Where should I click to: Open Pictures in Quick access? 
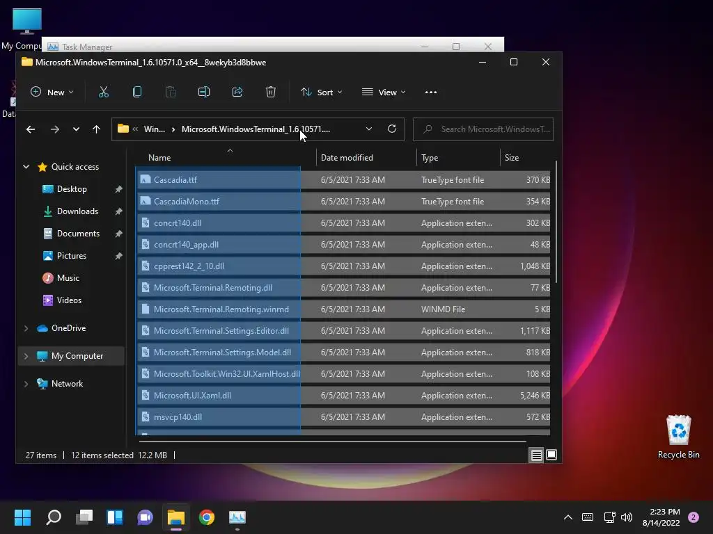coord(72,256)
